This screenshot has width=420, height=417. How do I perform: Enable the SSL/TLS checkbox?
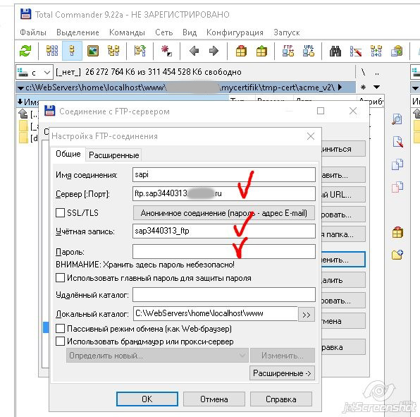click(60, 213)
